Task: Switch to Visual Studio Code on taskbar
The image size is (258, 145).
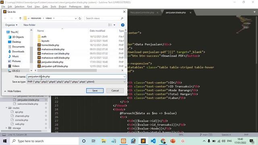Action: [153, 141]
